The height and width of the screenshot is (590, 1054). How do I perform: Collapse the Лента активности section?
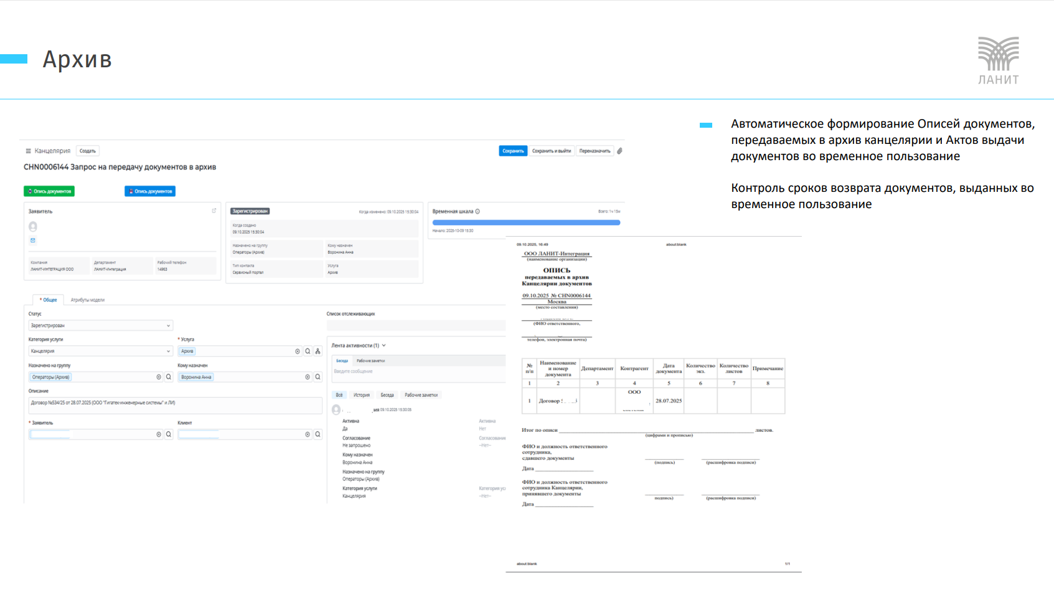pyautogui.click(x=384, y=345)
